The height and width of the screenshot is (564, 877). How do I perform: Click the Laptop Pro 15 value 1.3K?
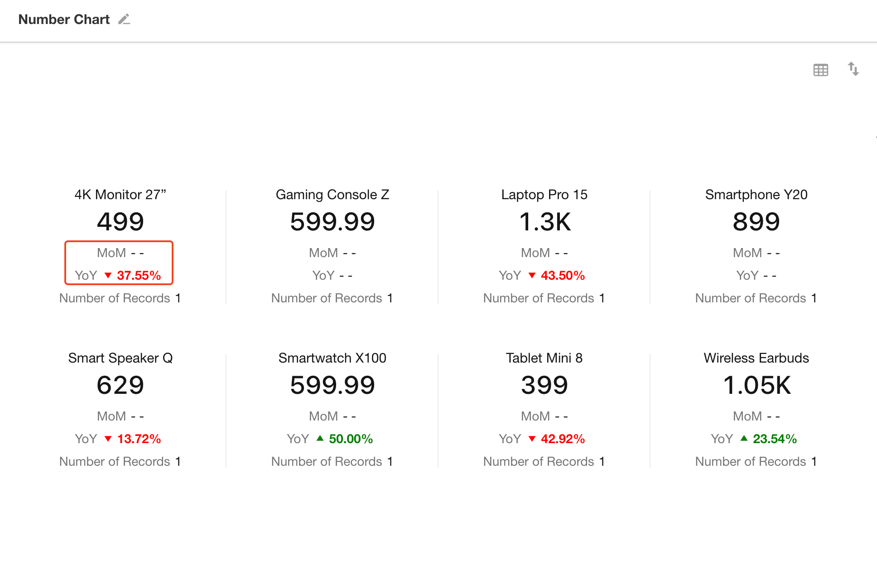pyautogui.click(x=545, y=222)
